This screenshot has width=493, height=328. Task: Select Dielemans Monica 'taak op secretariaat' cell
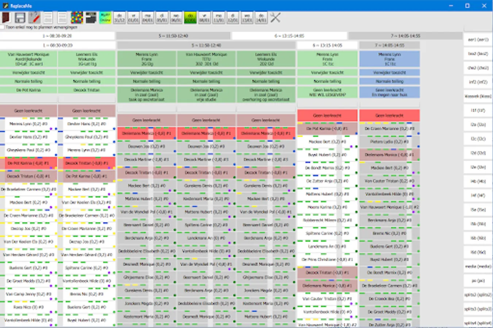pos(147,94)
